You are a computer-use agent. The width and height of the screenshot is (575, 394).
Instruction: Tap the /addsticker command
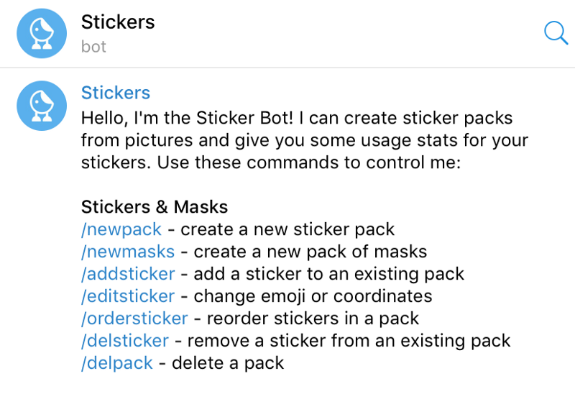(x=128, y=274)
